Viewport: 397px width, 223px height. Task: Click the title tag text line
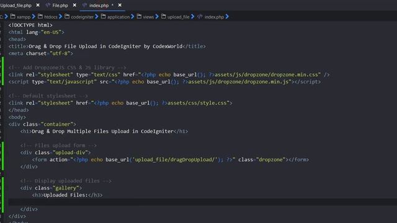click(x=107, y=46)
